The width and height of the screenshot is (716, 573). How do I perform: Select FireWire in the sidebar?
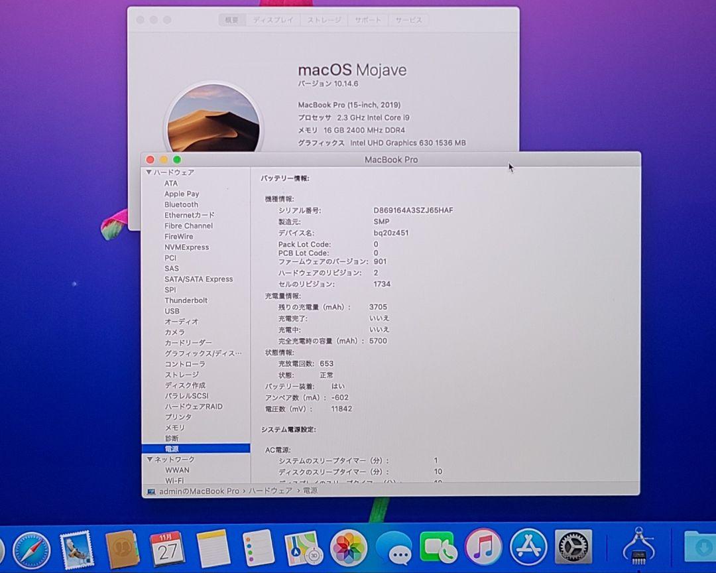178,237
